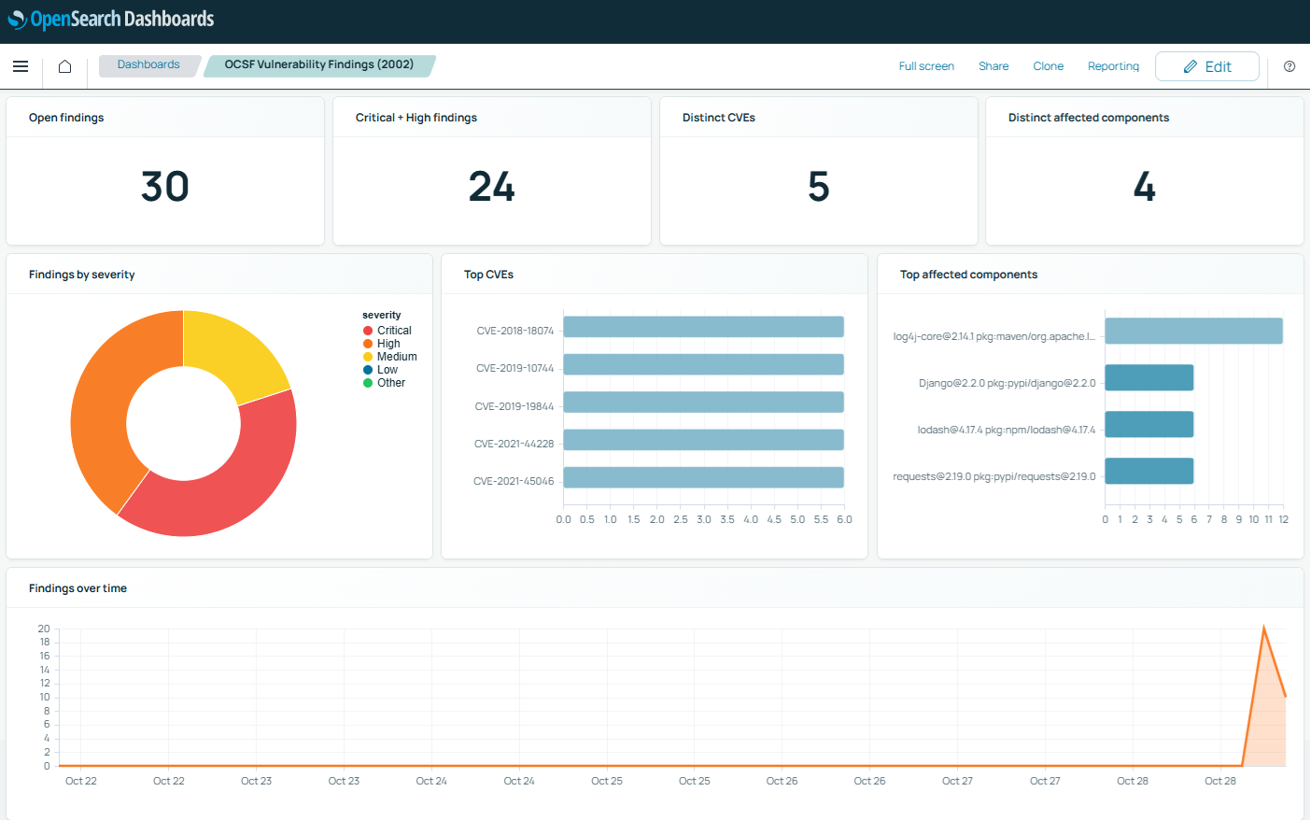Select the CVE-2019-19844 bar

coord(703,402)
